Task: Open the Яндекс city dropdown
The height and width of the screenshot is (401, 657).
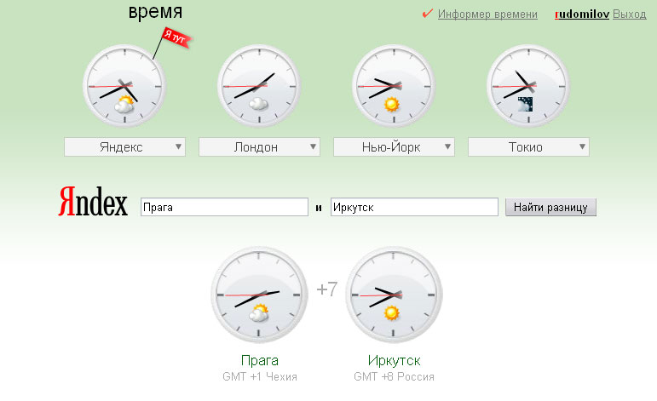Action: [124, 147]
